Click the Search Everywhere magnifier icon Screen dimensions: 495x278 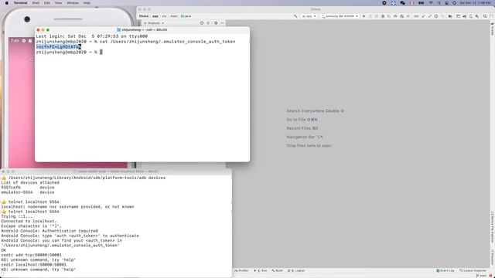[485, 16]
